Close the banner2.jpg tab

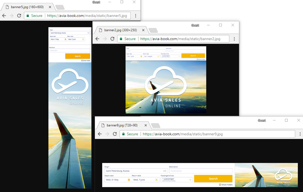[x=143, y=30]
